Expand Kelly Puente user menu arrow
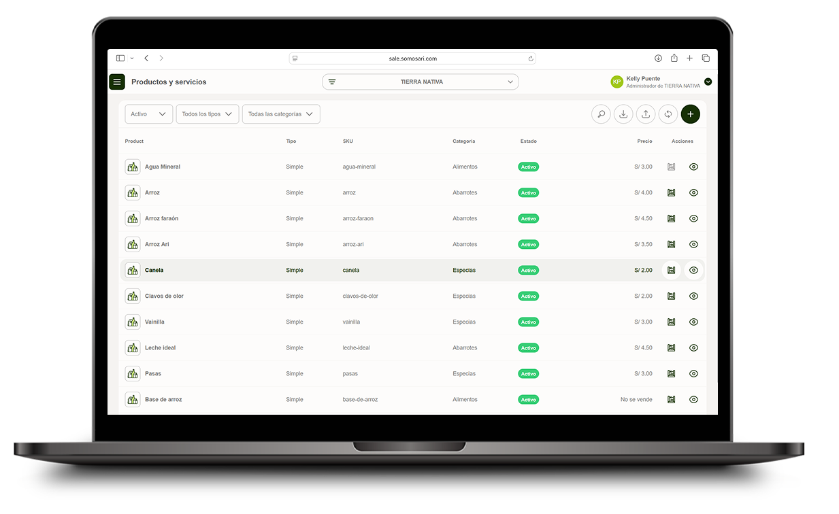The image size is (839, 514). click(708, 82)
